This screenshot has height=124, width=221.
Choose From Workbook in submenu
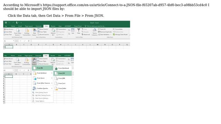click(x=63, y=68)
